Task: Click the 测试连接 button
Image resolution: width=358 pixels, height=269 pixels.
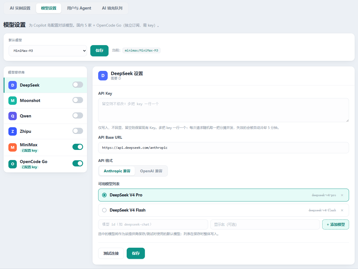Action: (x=111, y=253)
